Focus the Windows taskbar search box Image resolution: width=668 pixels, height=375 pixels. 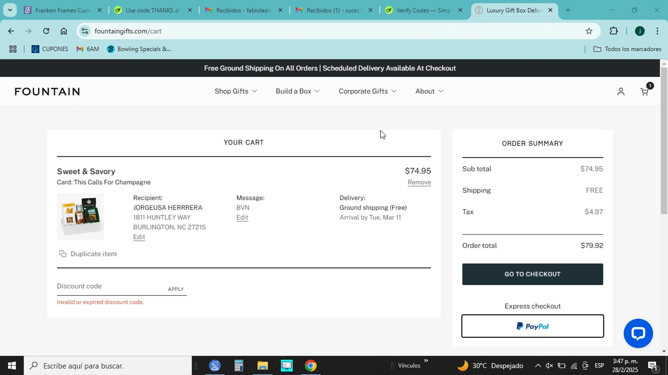tap(108, 366)
